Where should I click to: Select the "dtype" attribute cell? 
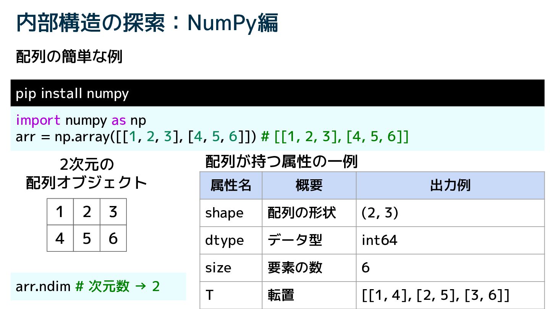tap(231, 240)
